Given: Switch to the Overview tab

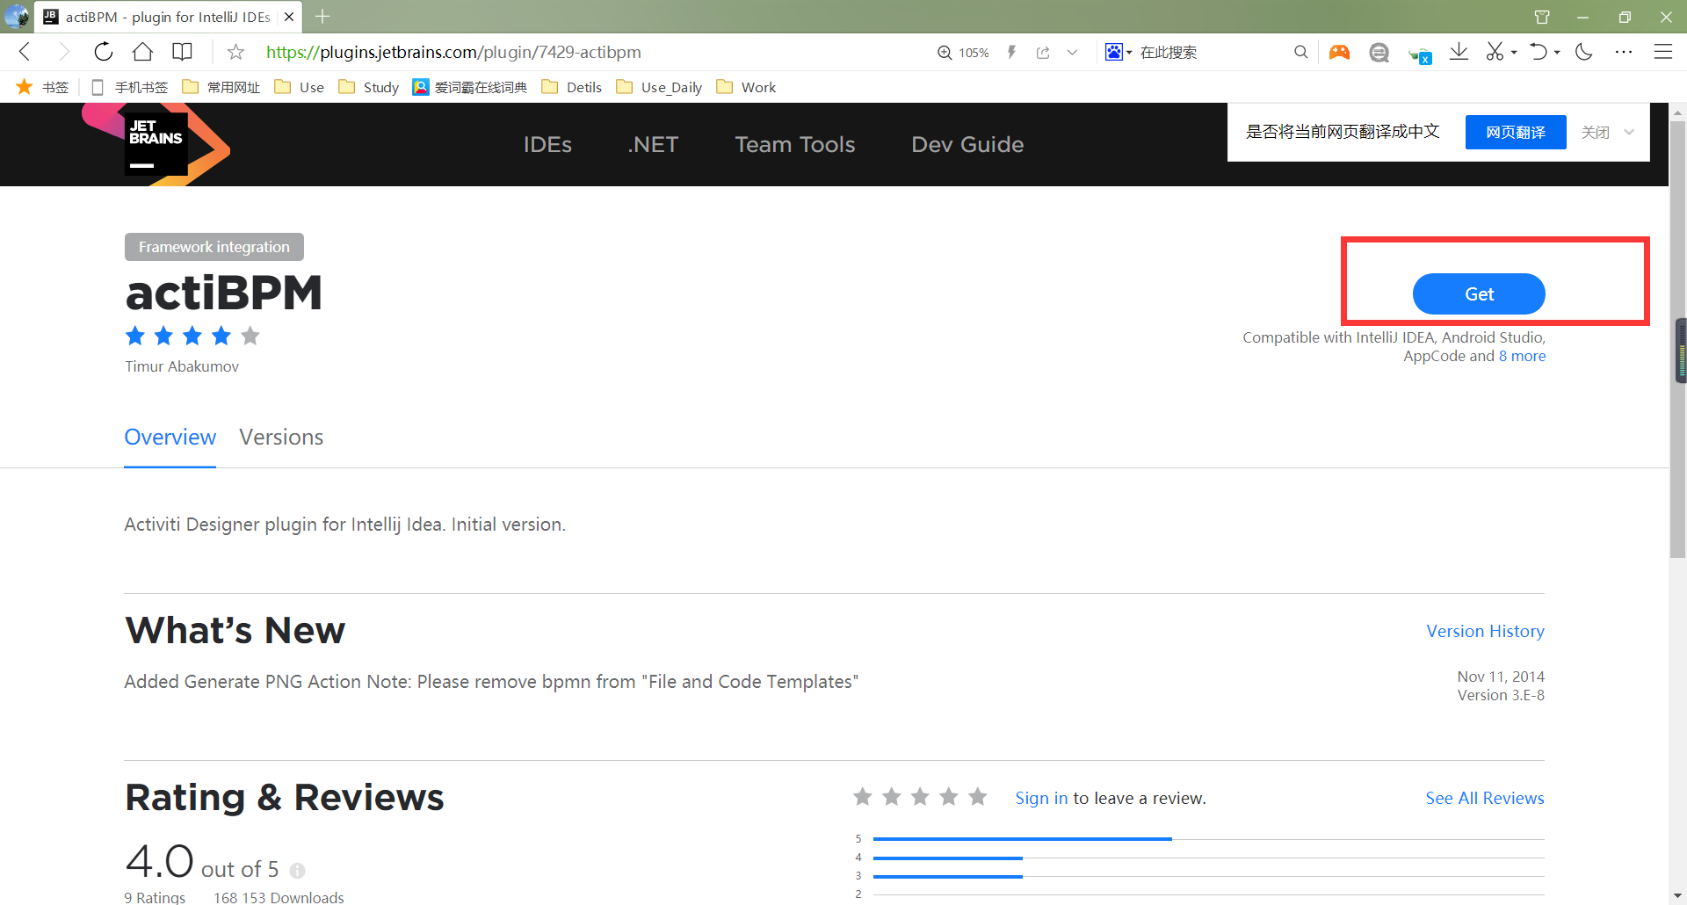Looking at the screenshot, I should coord(170,437).
